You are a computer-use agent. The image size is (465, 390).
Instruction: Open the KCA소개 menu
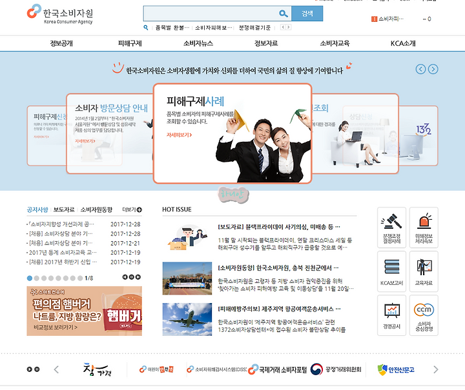[403, 43]
